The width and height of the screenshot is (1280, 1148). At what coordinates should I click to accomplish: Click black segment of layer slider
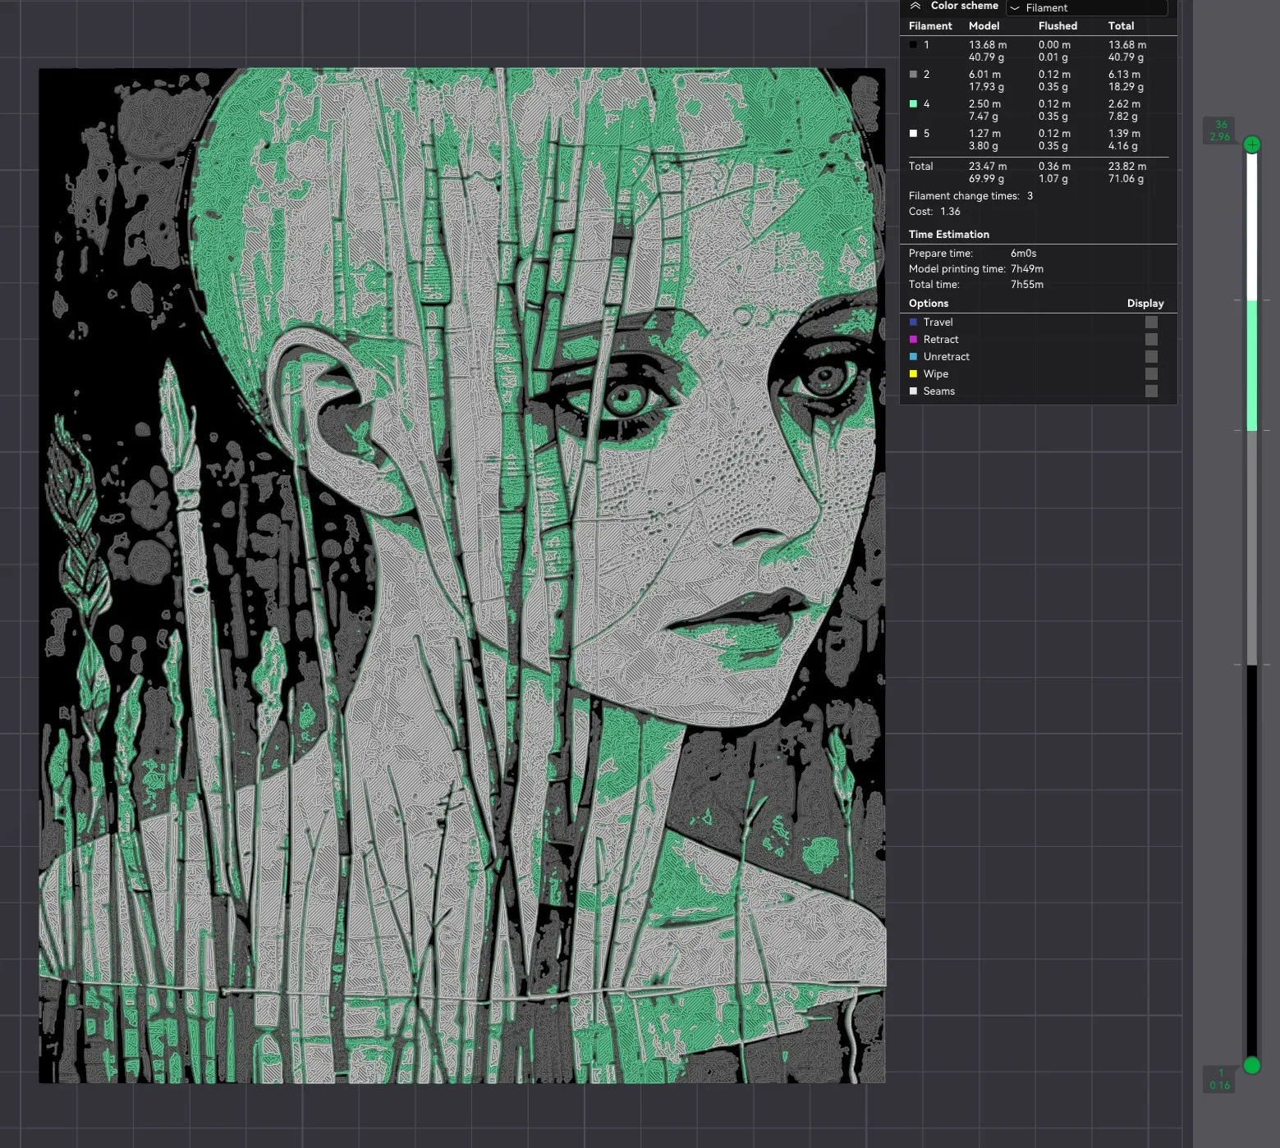tap(1251, 861)
